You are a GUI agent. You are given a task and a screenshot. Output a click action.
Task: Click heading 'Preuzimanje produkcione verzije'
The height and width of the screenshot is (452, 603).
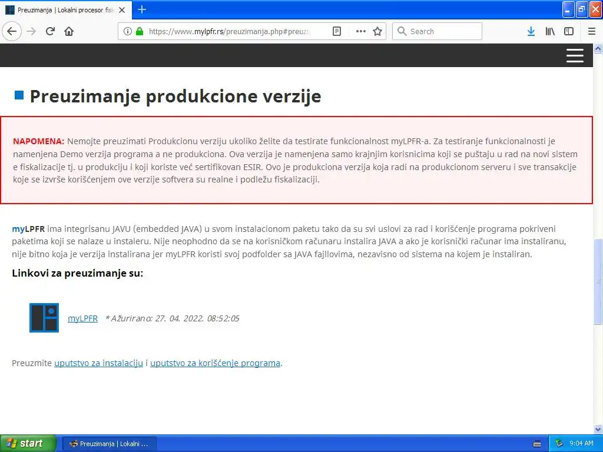coord(175,96)
